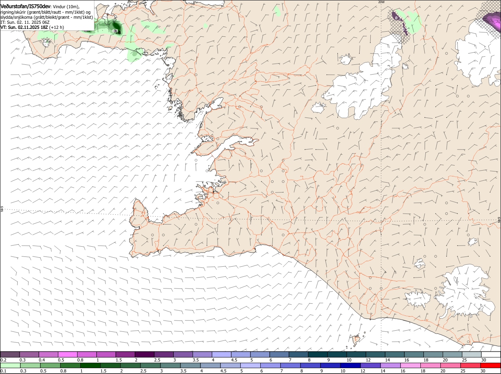
Task: Select the dark green rain-legend swatch labeled 1
Action: coord(90,365)
